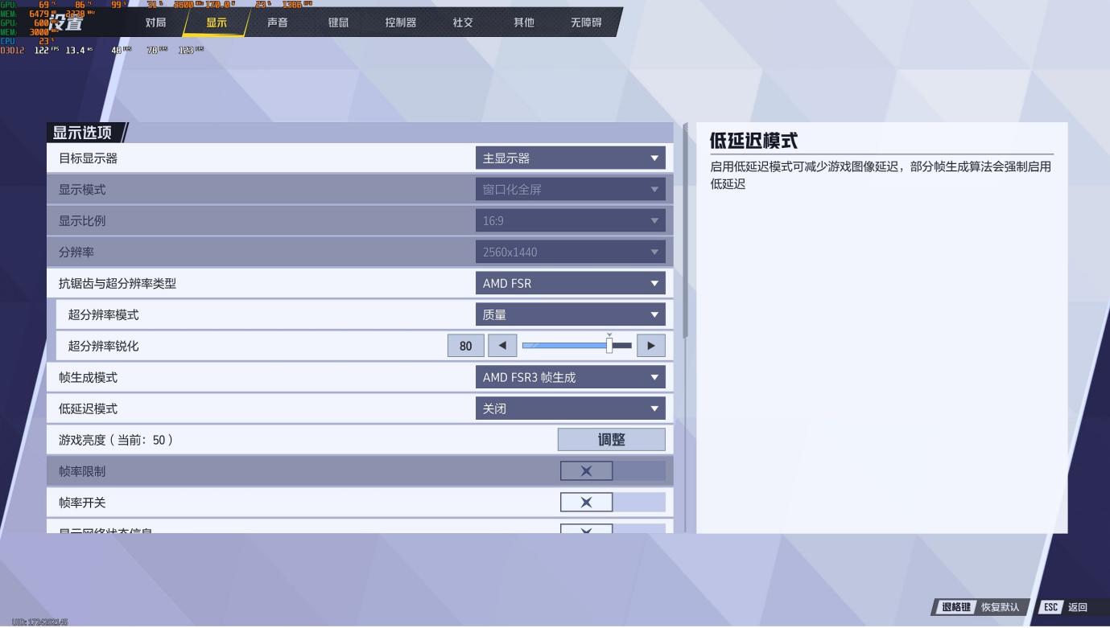Image resolution: width=1110 pixels, height=628 pixels.
Task: Select the 抗锯齿与超分辨率类型 row label
Action: 118,284
